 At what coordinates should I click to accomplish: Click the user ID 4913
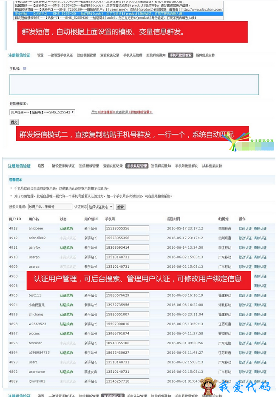[14, 228]
